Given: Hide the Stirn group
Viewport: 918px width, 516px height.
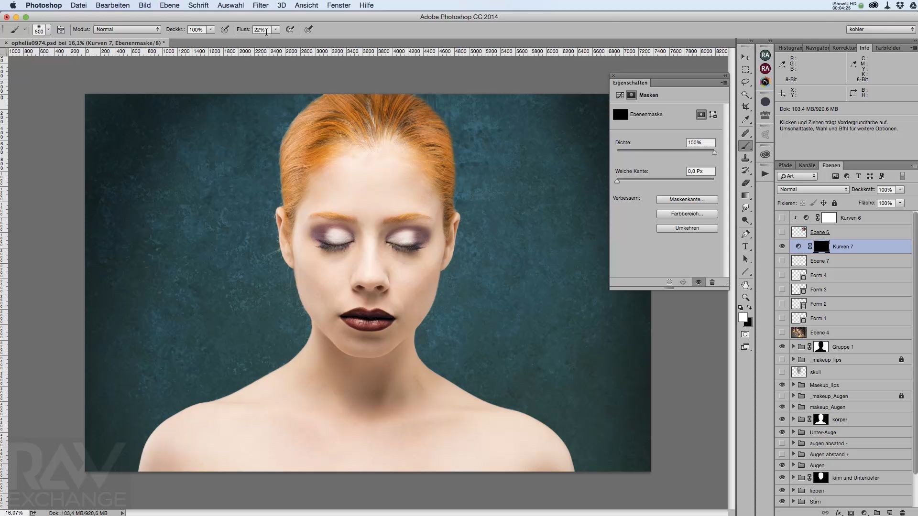Looking at the screenshot, I should click(782, 502).
